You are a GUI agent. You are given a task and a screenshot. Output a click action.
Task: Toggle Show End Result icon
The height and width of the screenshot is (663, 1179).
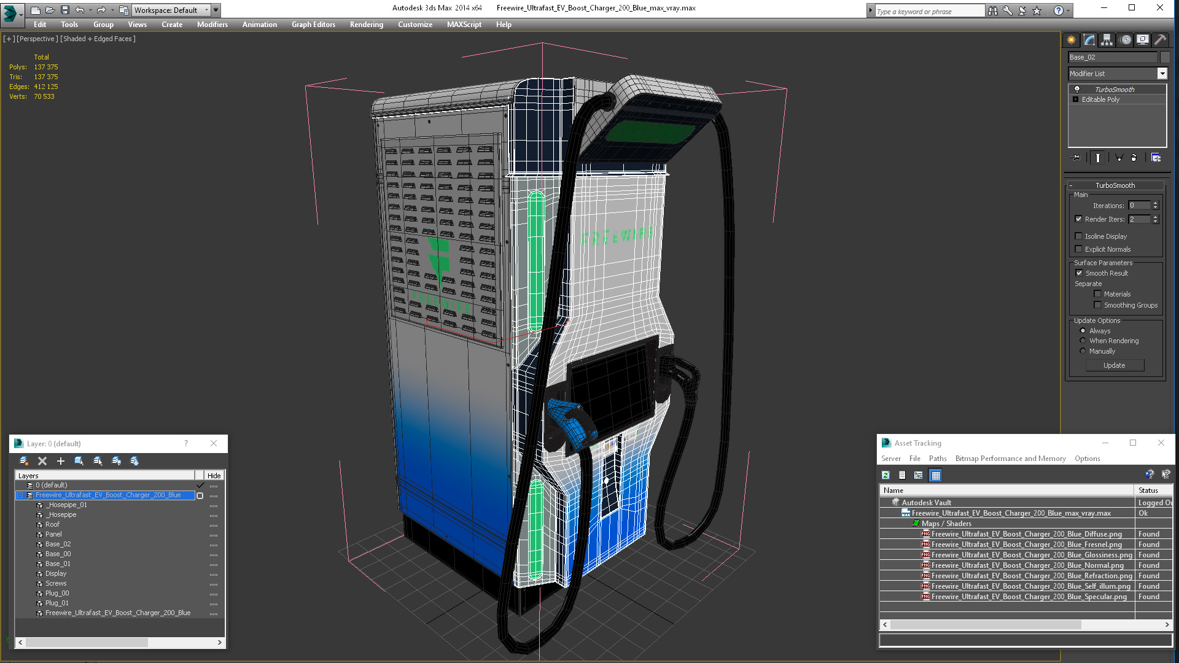click(x=1097, y=158)
